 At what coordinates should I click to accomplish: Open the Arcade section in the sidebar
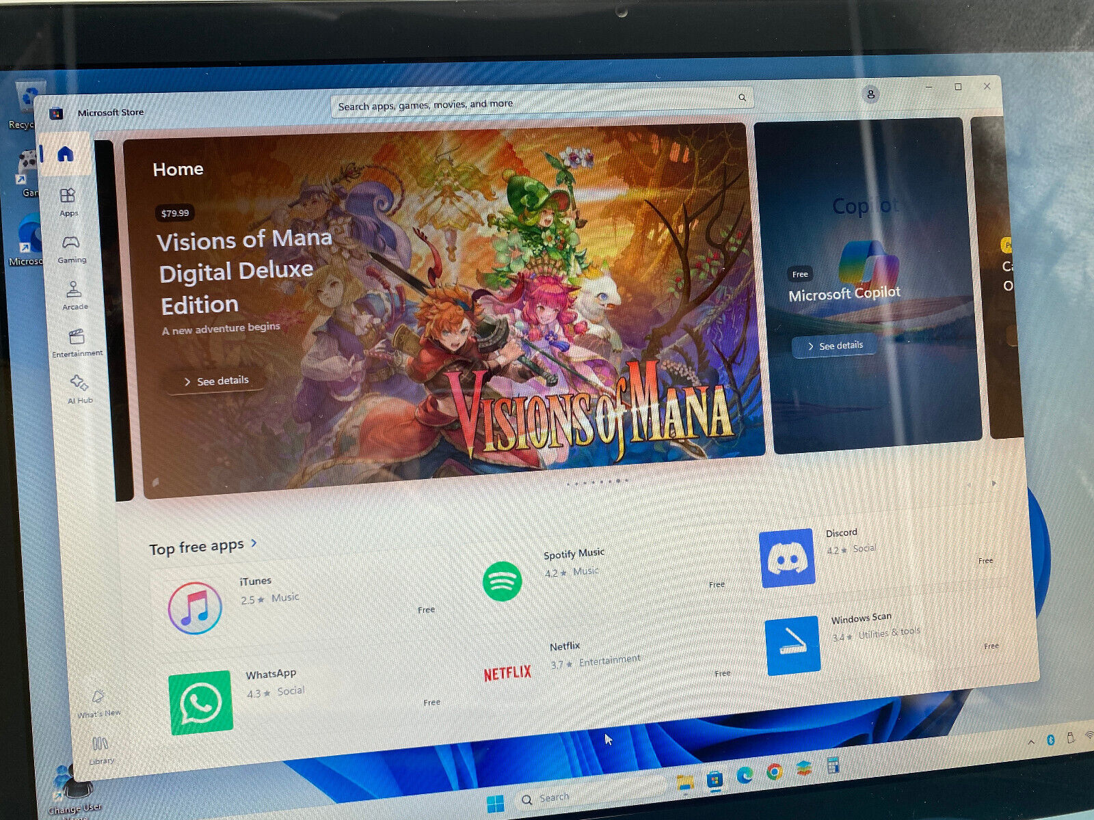(x=75, y=296)
